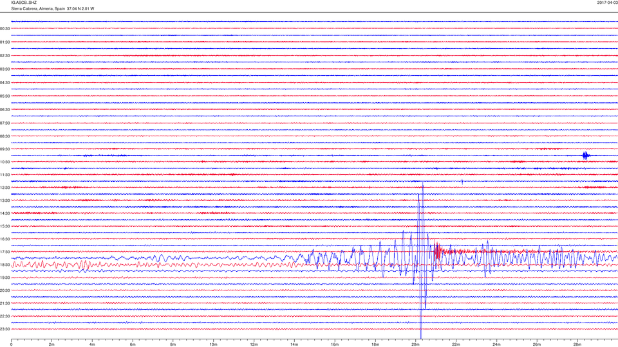Click the 4m tick on the minutes axis
Viewport: 618px width, 347px height.
(x=92, y=344)
